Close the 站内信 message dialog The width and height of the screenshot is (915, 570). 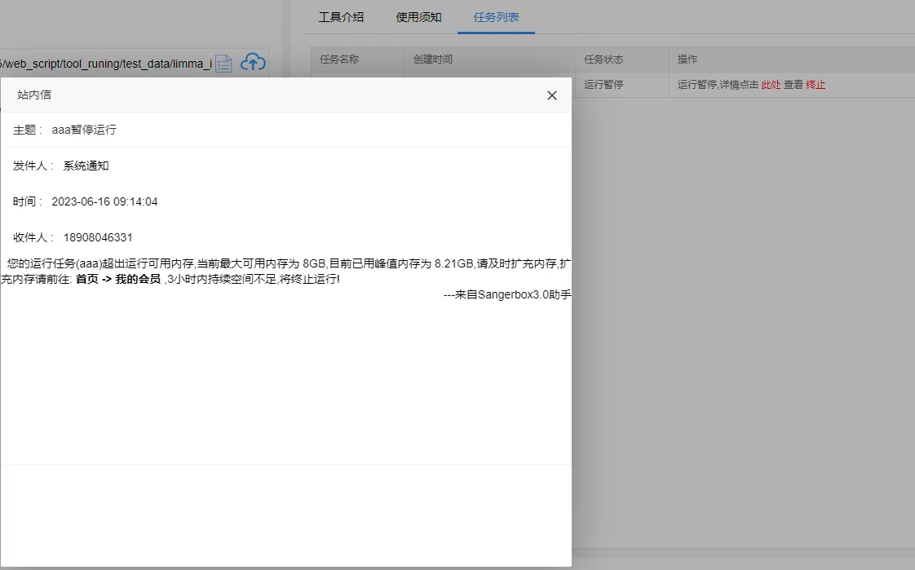click(x=552, y=95)
